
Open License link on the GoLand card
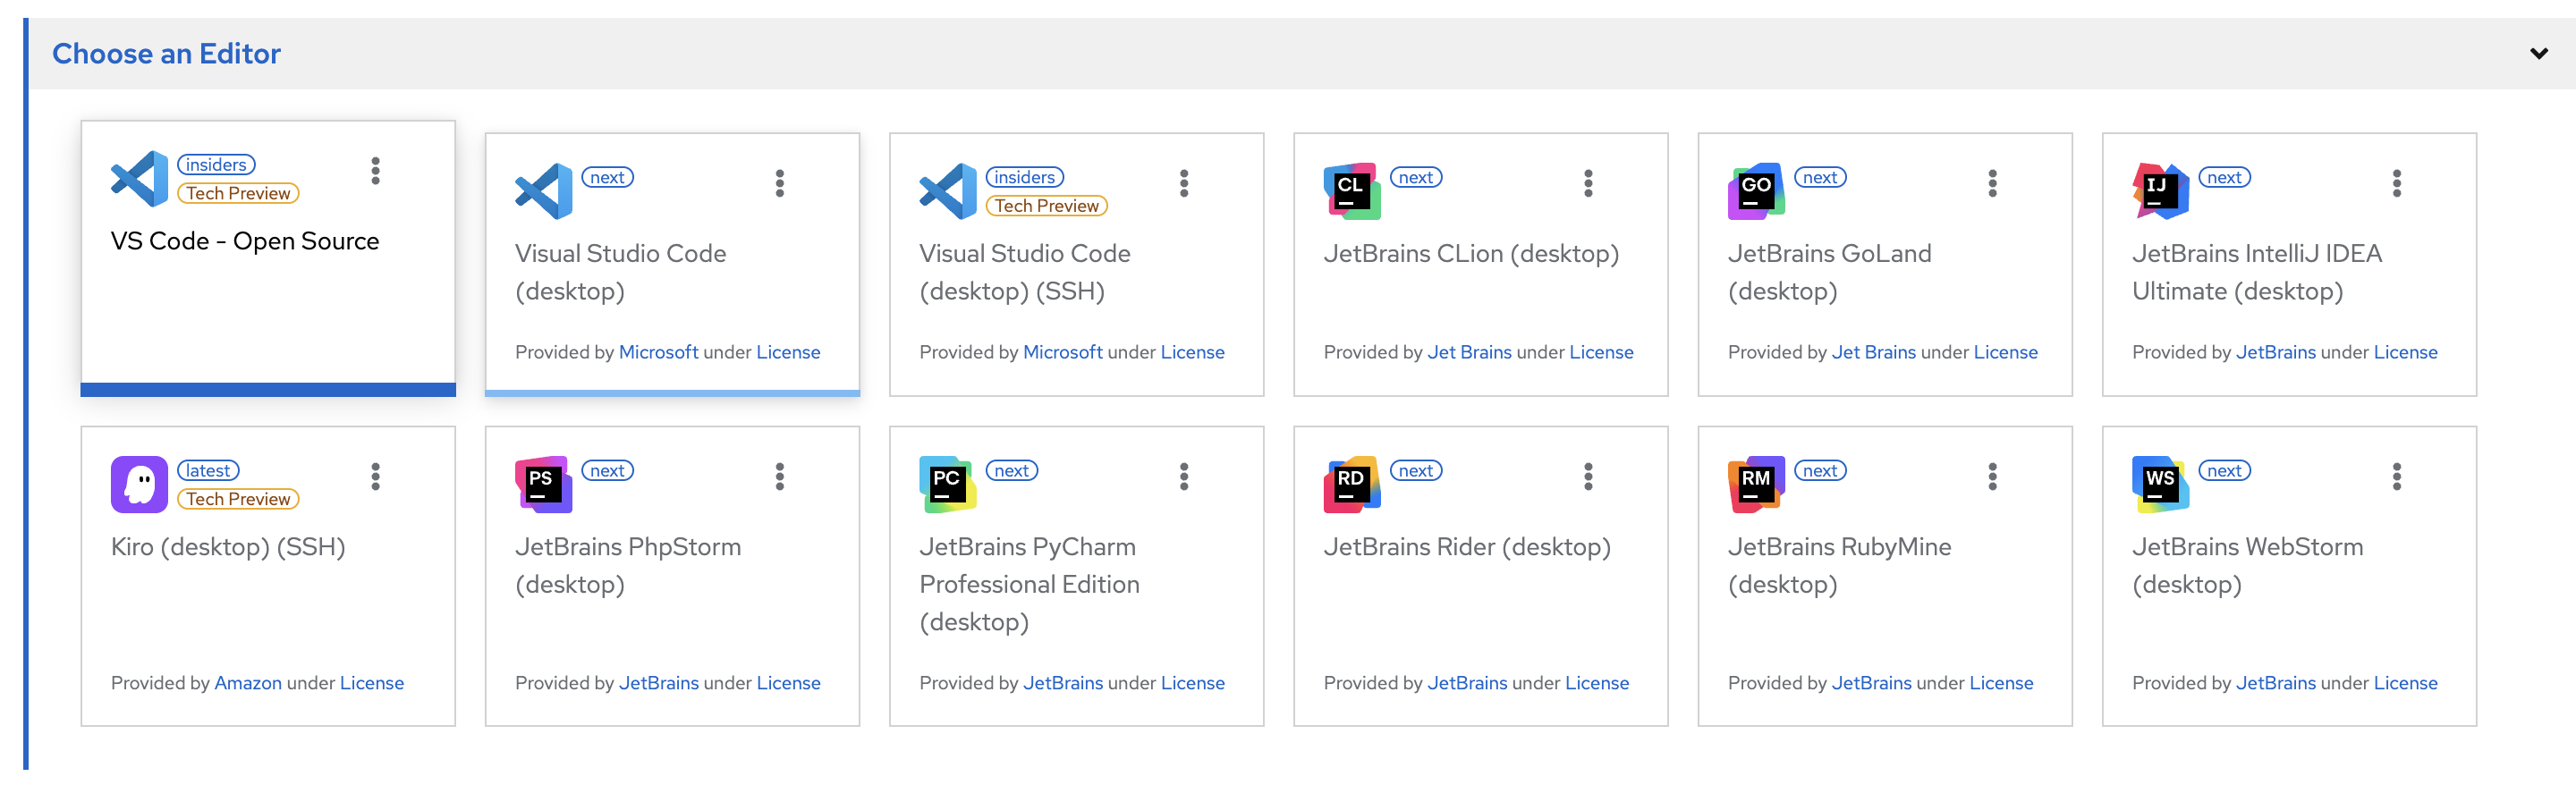tap(2005, 352)
